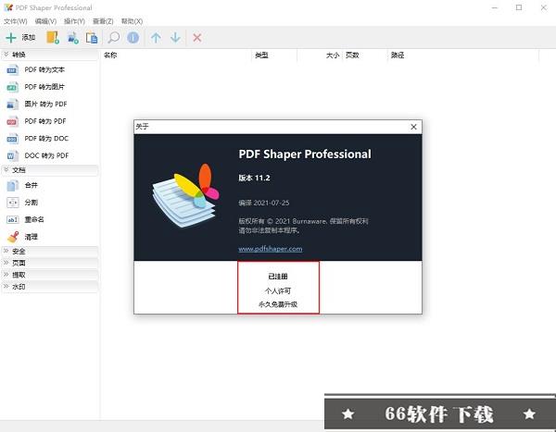Select the PDF 转为图片 tool icon
This screenshot has width=556, height=432.
(x=12, y=87)
